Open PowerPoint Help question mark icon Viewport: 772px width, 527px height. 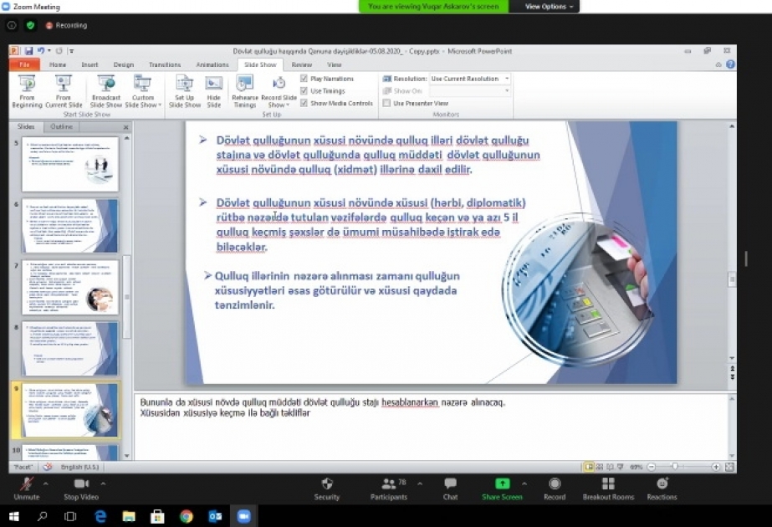pos(731,64)
